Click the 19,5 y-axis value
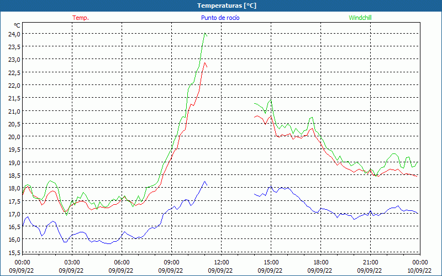Screen dimensions: 442x276 tap(14, 150)
